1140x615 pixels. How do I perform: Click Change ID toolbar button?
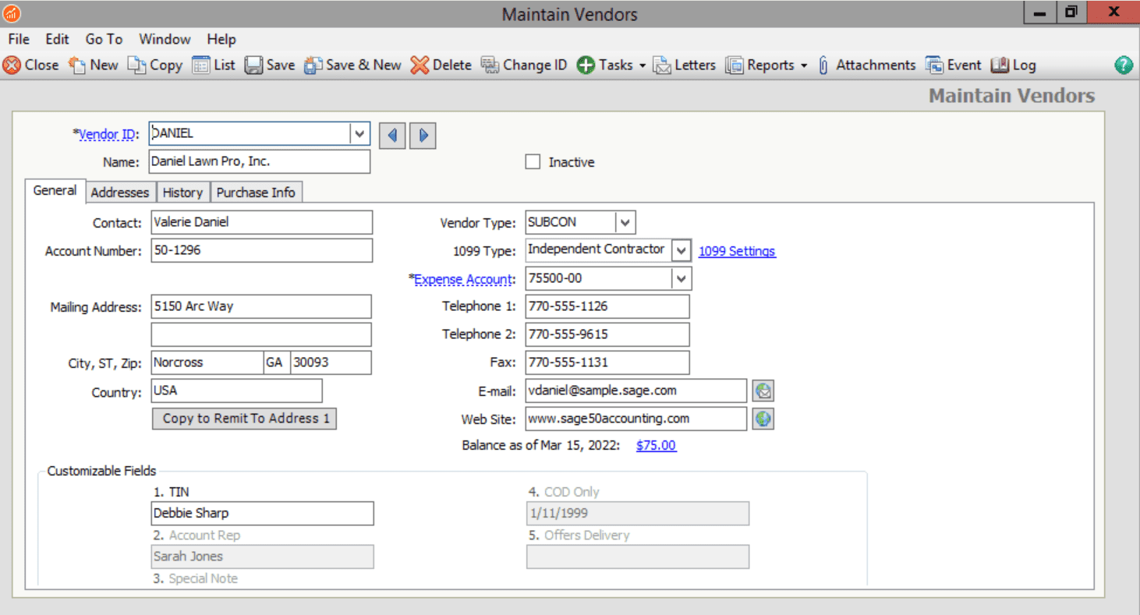pos(524,65)
